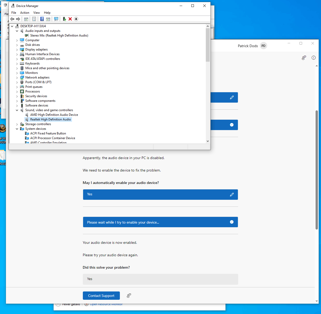Scan for hardware changes using toolbar icon
This screenshot has height=314, width=321.
pos(56,19)
